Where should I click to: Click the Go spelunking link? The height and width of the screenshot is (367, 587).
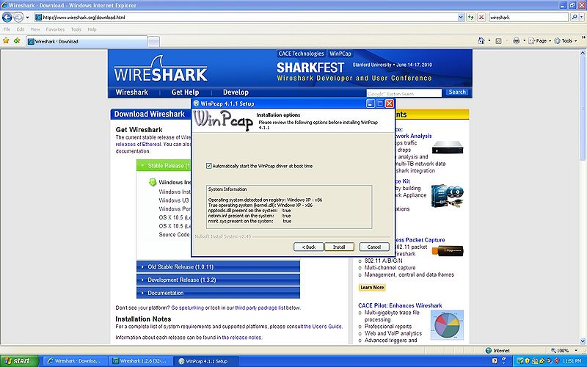click(x=188, y=308)
